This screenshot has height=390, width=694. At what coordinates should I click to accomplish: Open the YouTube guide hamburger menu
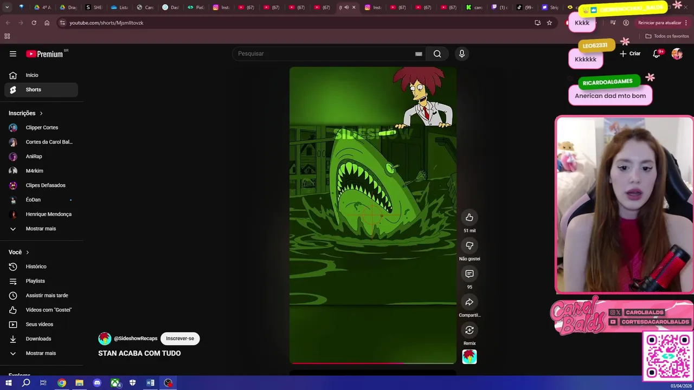point(13,54)
